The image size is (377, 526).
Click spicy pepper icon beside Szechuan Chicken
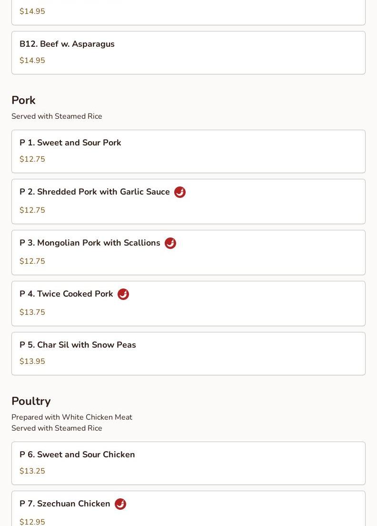coord(120,504)
